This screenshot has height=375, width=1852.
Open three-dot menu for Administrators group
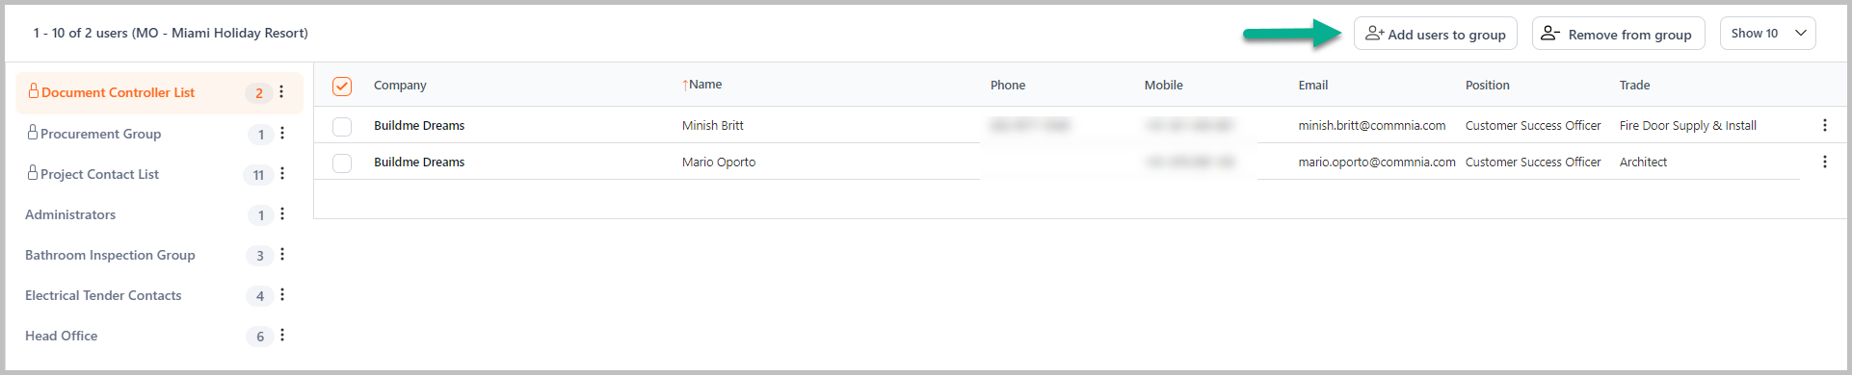point(282,214)
